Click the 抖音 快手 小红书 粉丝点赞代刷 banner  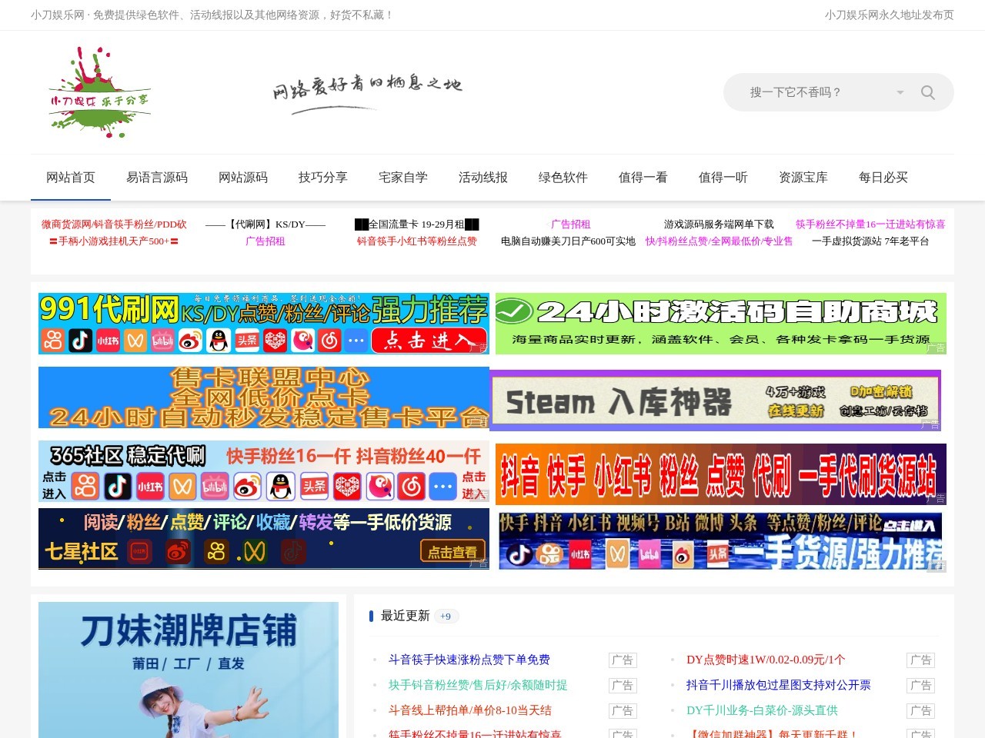coord(721,474)
